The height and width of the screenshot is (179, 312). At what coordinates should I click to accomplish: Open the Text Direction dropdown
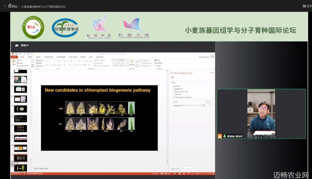click(100, 60)
